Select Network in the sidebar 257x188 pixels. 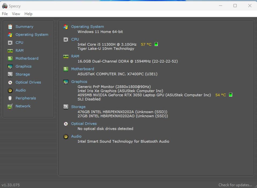point(23,106)
